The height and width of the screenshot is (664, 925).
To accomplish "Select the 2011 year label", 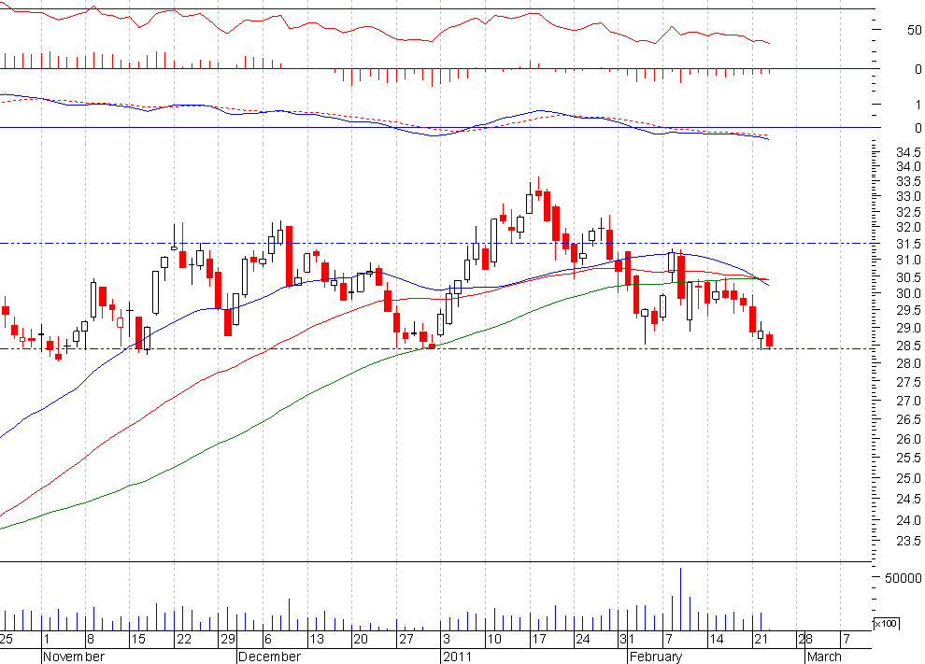I will [457, 657].
